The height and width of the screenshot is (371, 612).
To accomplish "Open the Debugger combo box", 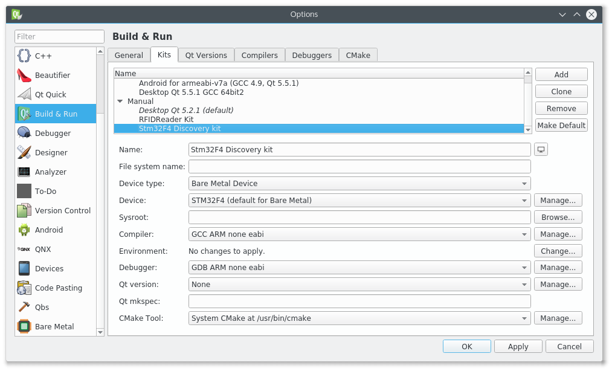I will (x=359, y=268).
